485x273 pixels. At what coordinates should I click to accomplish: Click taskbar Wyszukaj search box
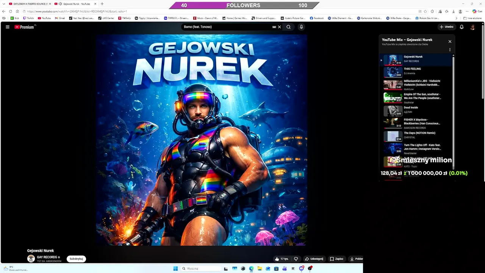200,268
